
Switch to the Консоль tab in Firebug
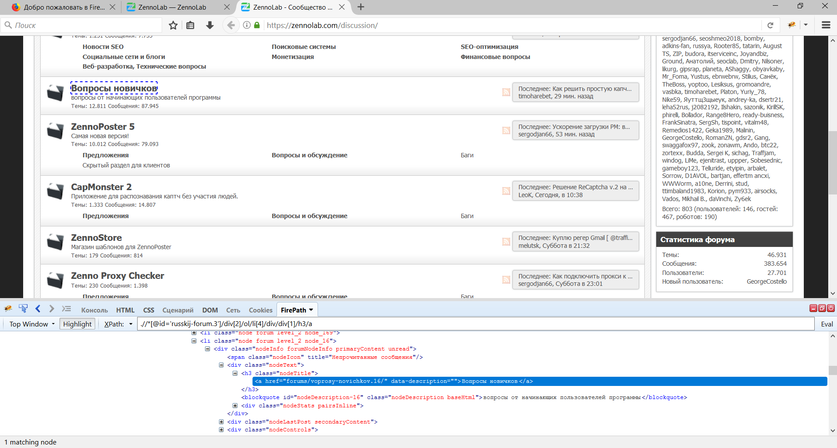coord(94,310)
